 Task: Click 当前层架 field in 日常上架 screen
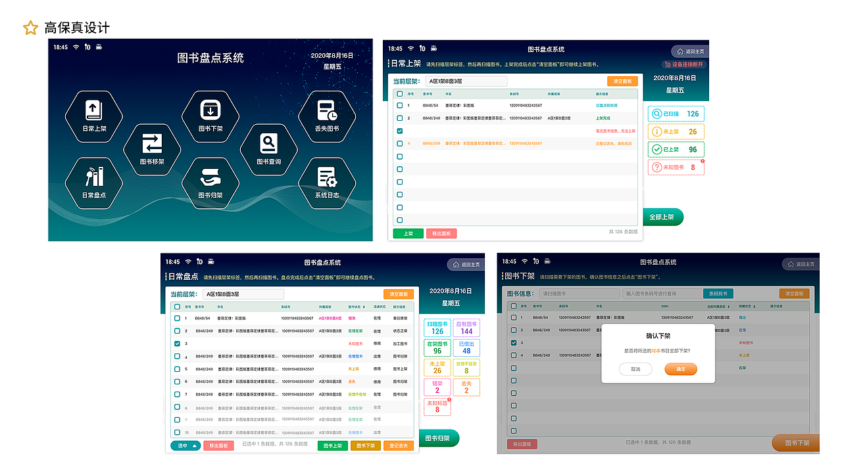click(466, 81)
